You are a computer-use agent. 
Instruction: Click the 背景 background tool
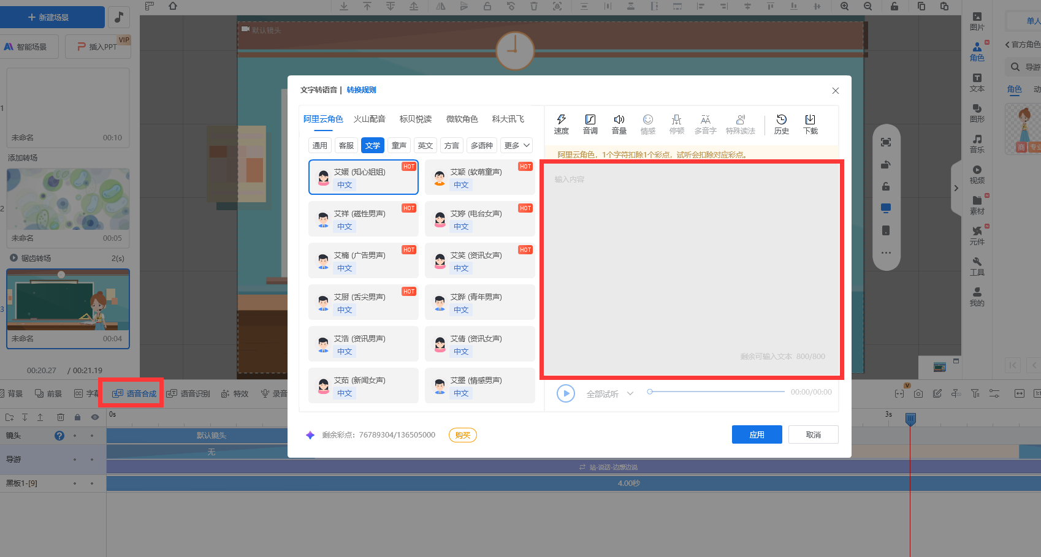[11, 393]
